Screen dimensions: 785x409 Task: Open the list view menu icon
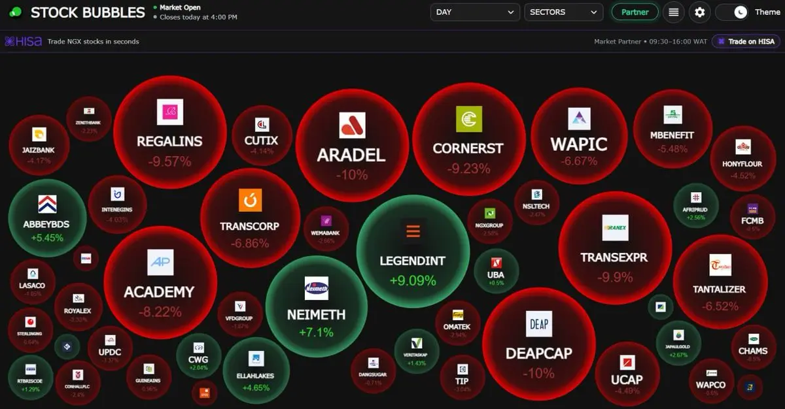point(673,12)
